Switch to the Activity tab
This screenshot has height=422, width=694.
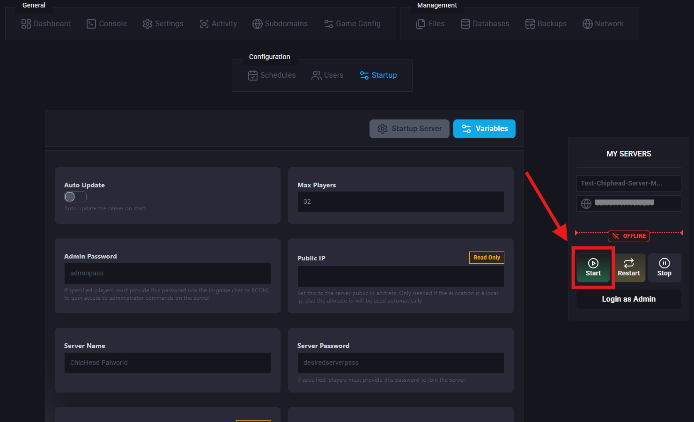218,24
